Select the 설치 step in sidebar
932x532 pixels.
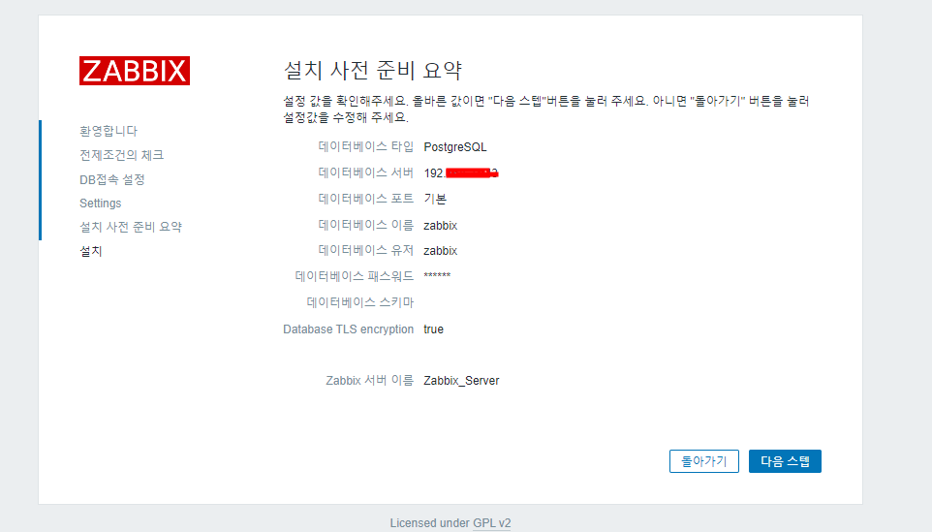(x=91, y=251)
